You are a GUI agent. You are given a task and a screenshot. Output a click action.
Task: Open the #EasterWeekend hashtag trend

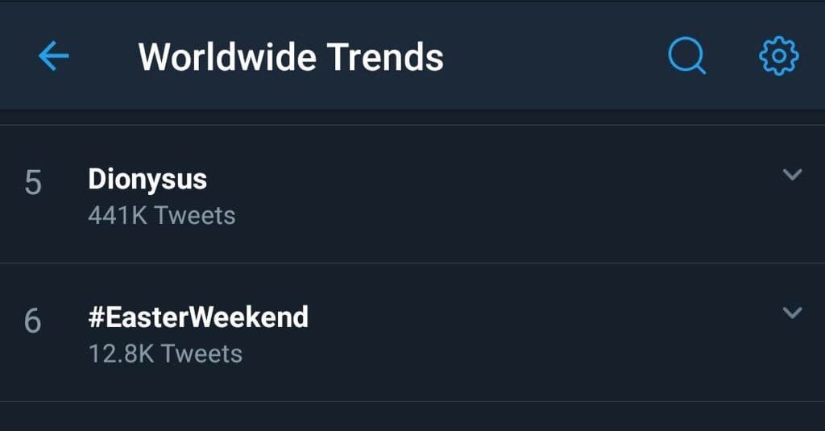click(x=198, y=317)
